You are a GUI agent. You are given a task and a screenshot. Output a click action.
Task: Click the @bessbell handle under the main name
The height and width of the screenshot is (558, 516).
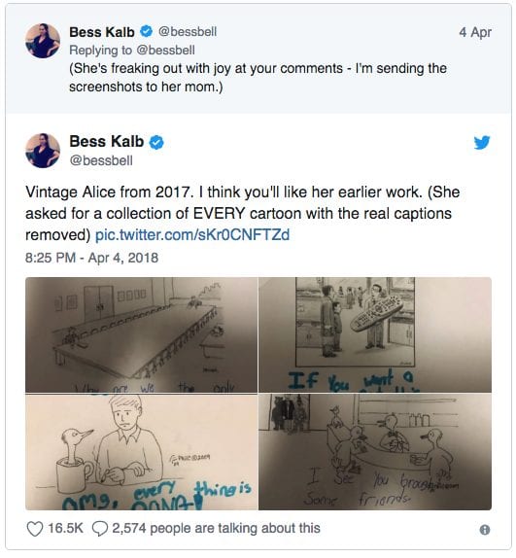[x=101, y=160]
